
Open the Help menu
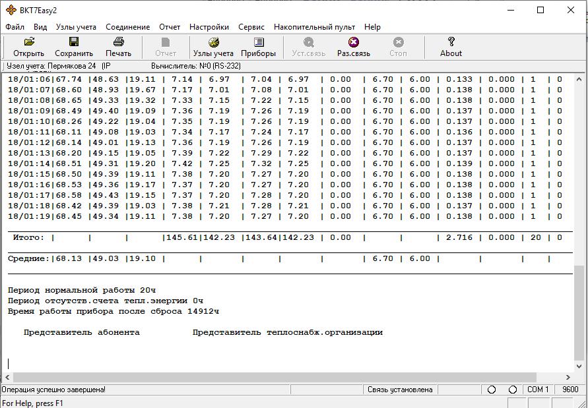pyautogui.click(x=372, y=27)
